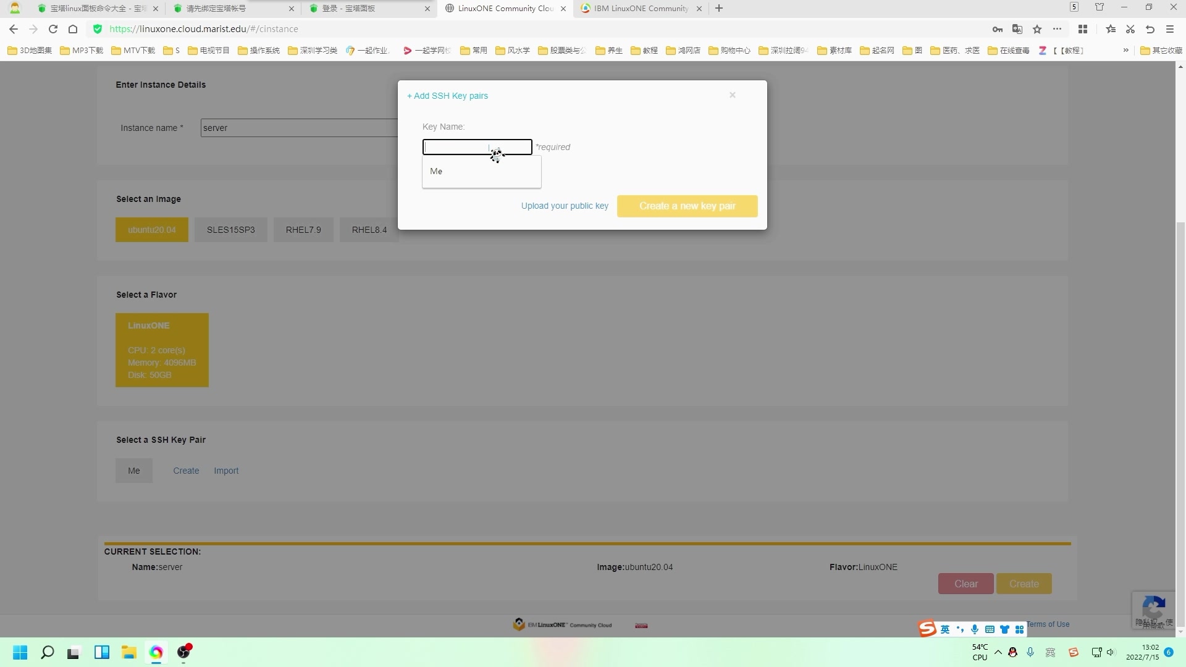The width and height of the screenshot is (1186, 667).
Task: Click the saved passwords key icon
Action: (x=997, y=29)
